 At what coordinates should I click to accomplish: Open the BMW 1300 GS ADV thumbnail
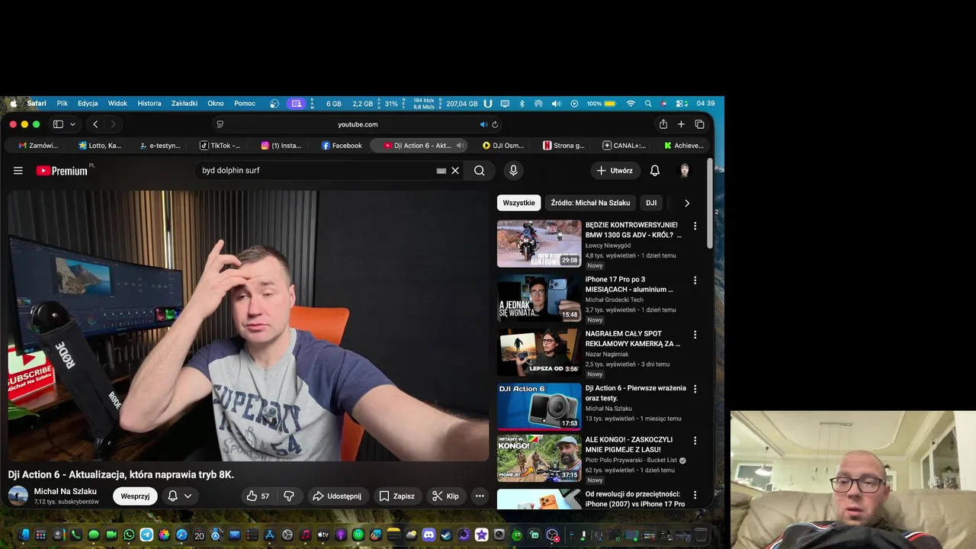[539, 244]
